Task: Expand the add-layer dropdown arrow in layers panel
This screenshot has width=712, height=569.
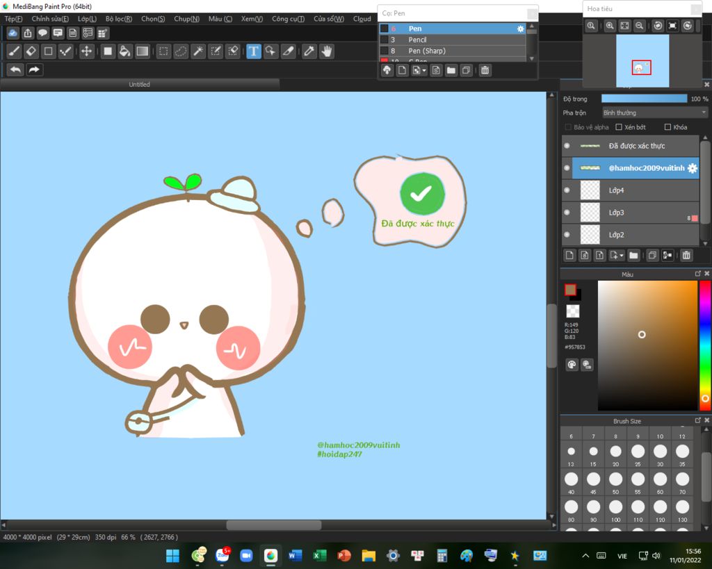Action: [622, 256]
